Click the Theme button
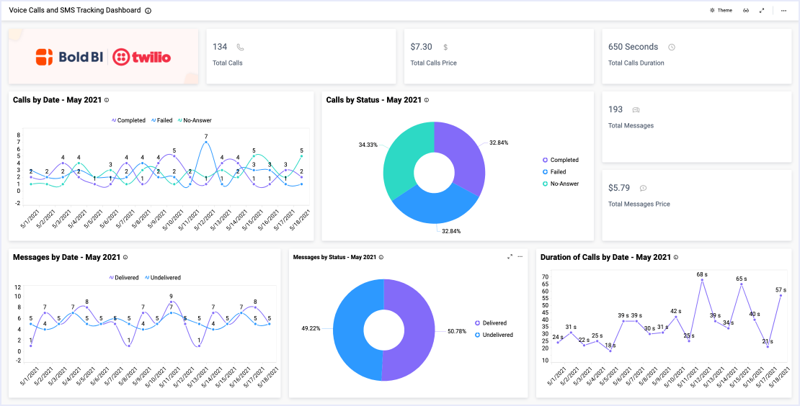The height and width of the screenshot is (406, 800). [721, 11]
